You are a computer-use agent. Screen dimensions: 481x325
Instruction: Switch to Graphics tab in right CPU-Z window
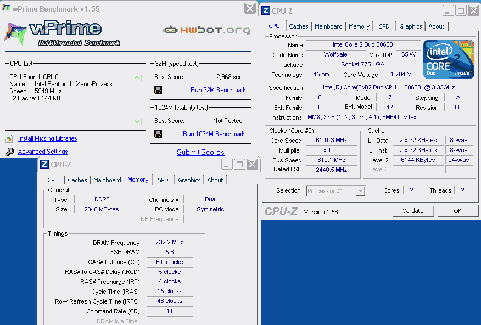click(x=411, y=26)
